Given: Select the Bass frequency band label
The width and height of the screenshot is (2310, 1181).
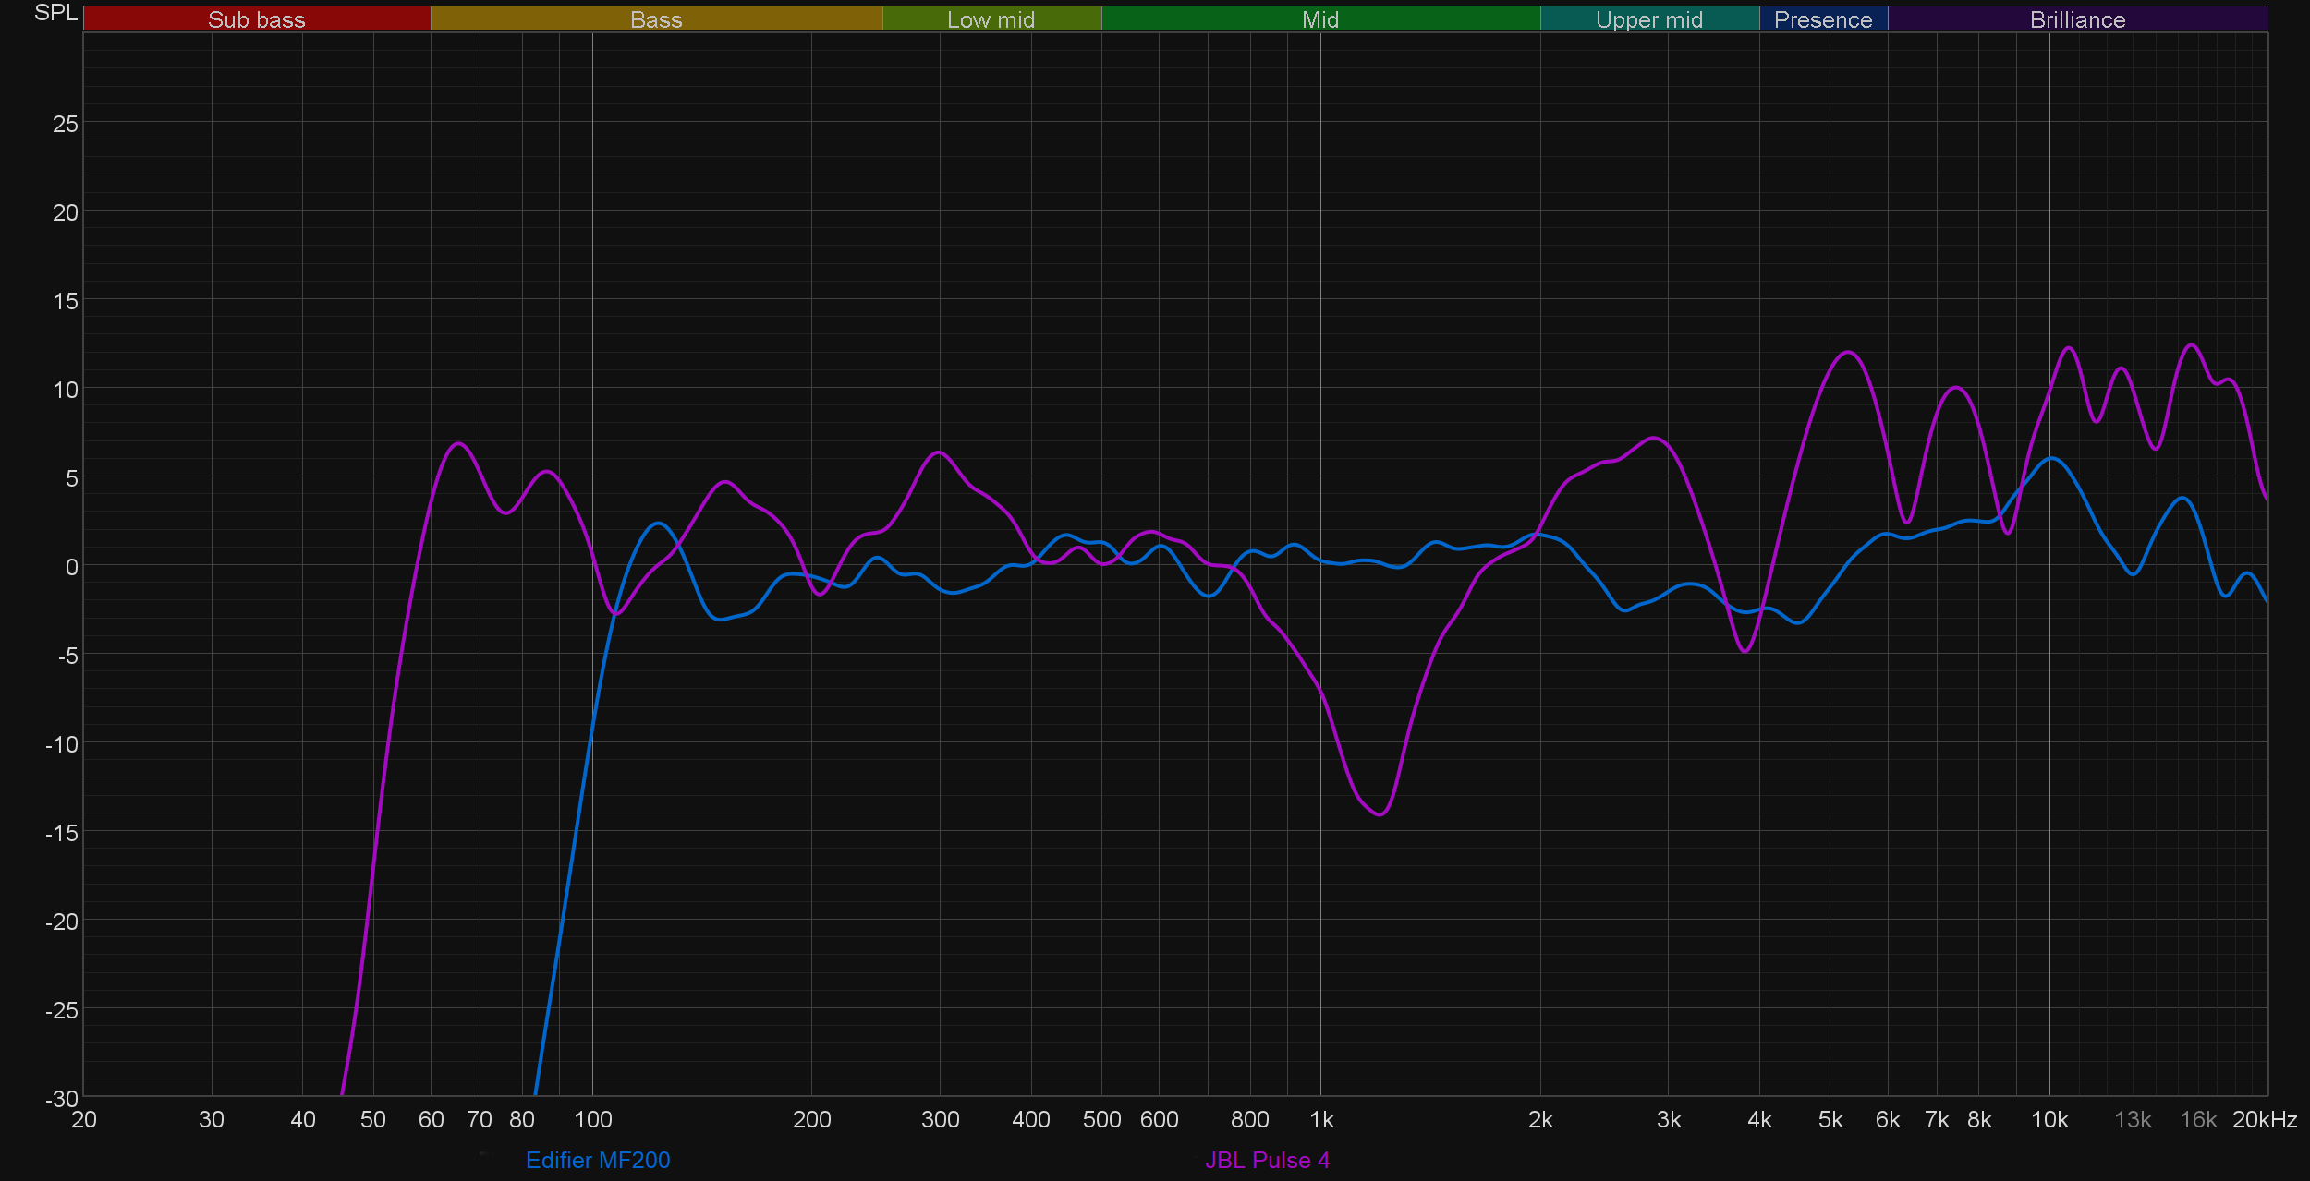Looking at the screenshot, I should click(x=656, y=19).
